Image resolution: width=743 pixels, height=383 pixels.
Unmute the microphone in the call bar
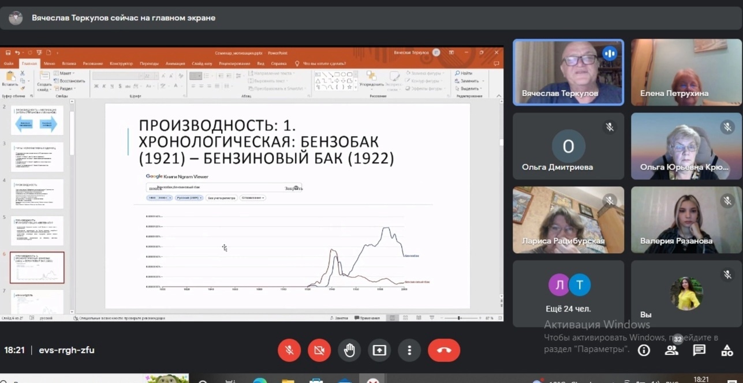(x=289, y=350)
